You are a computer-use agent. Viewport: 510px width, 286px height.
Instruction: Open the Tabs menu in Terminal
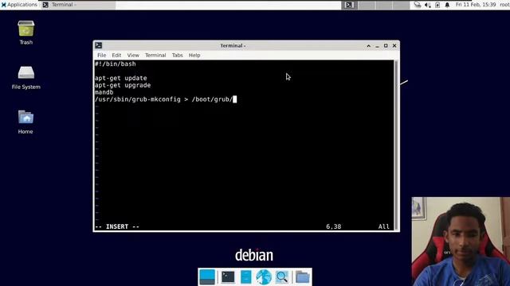point(177,55)
